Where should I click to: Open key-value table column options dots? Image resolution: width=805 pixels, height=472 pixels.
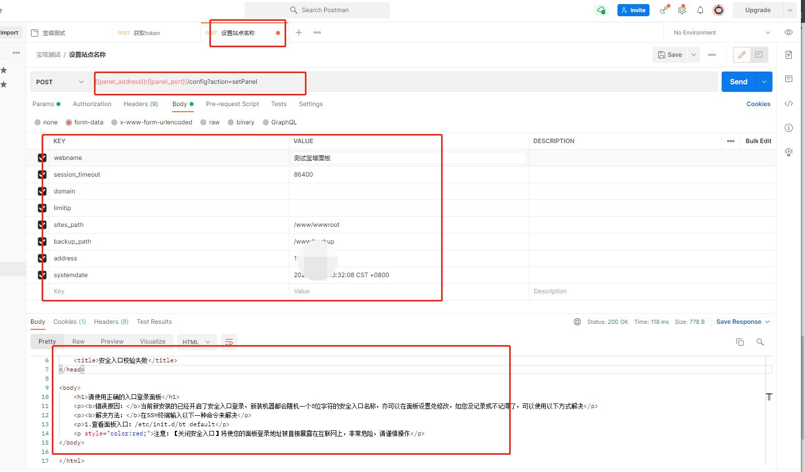coord(731,141)
